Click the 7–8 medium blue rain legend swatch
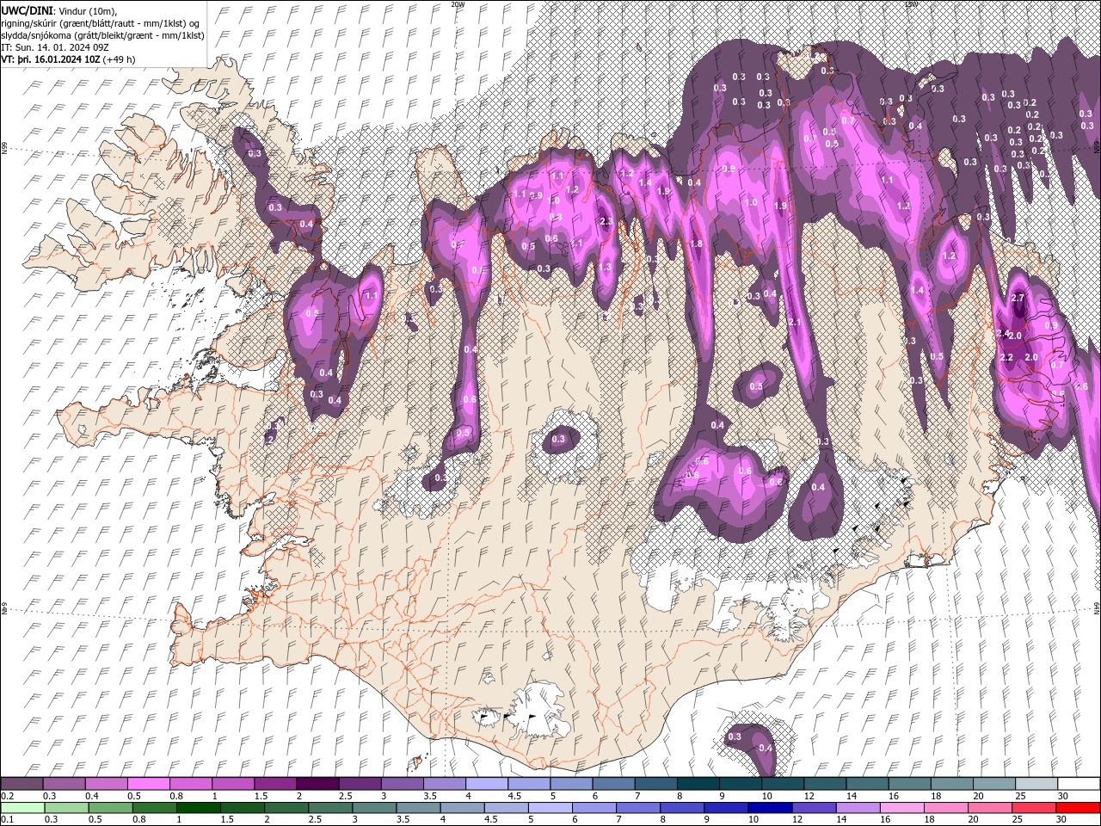Viewport: 1101px width, 826px height. point(638,807)
